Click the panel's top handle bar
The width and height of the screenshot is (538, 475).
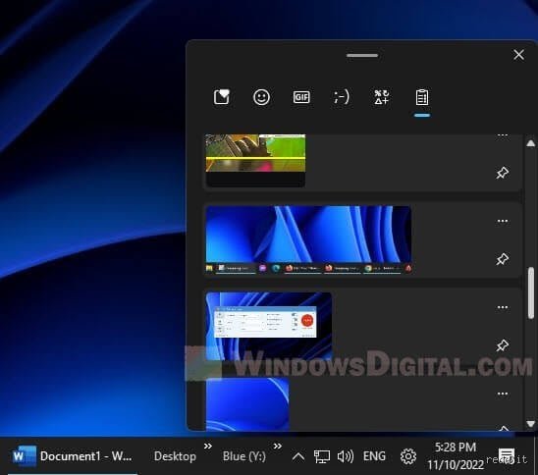[x=362, y=56]
